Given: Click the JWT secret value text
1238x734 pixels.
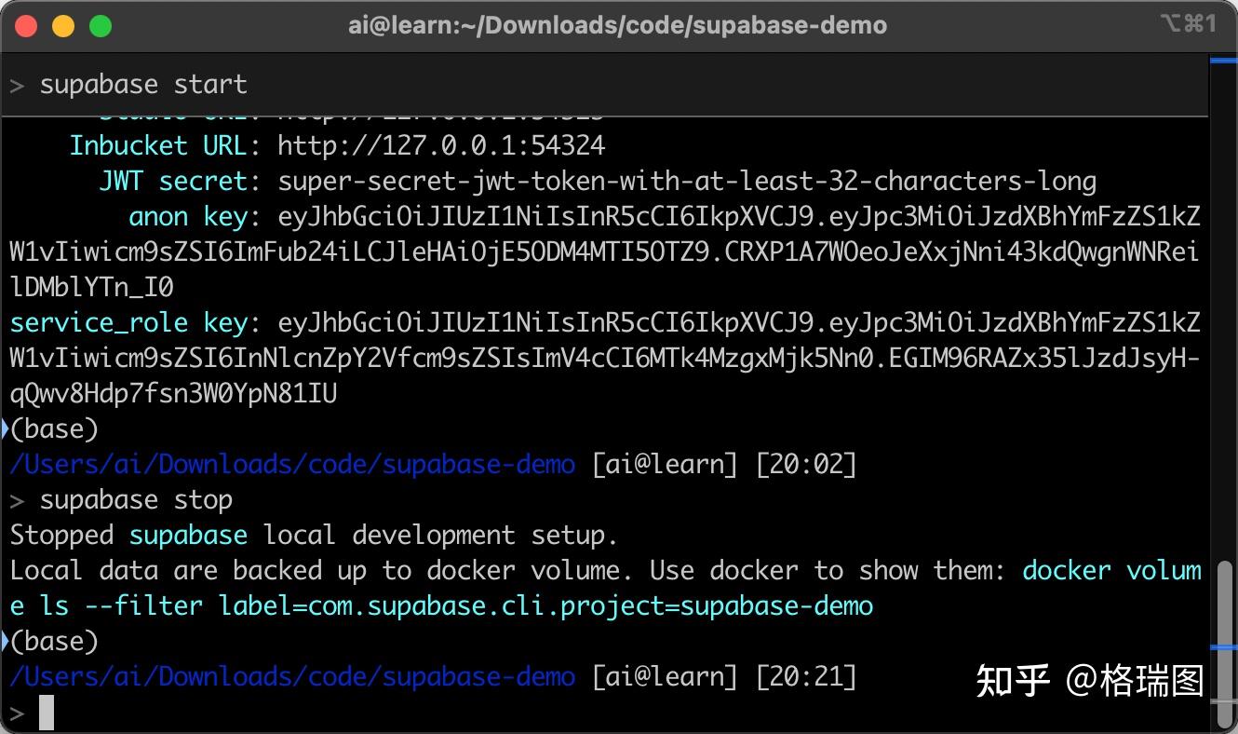Looking at the screenshot, I should coord(687,182).
